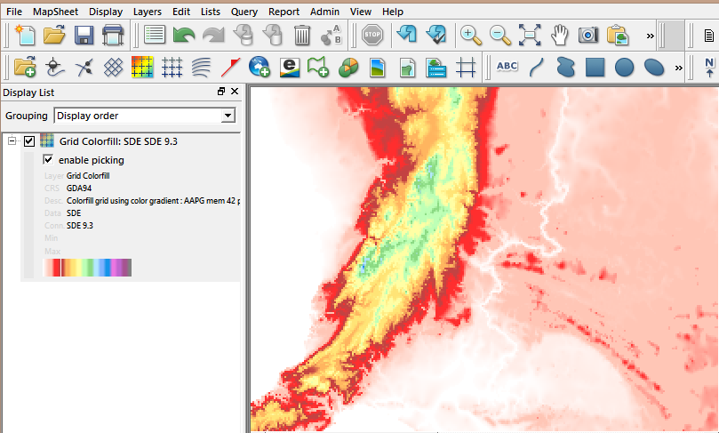The width and height of the screenshot is (719, 433).
Task: Click the green Undo arrow
Action: tap(184, 36)
